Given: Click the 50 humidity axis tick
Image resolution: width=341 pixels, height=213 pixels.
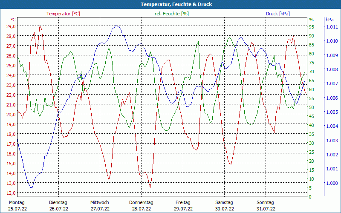Looking at the screenshot, I should tap(312, 107).
